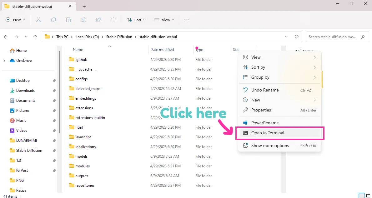The width and height of the screenshot is (372, 198).
Task: Select the modules folder name
Action: pyautogui.click(x=83, y=166)
